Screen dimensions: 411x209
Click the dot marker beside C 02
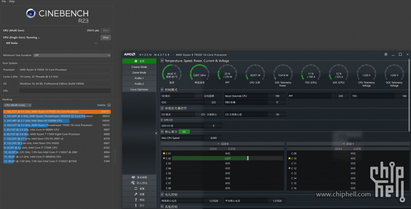coord(164,158)
